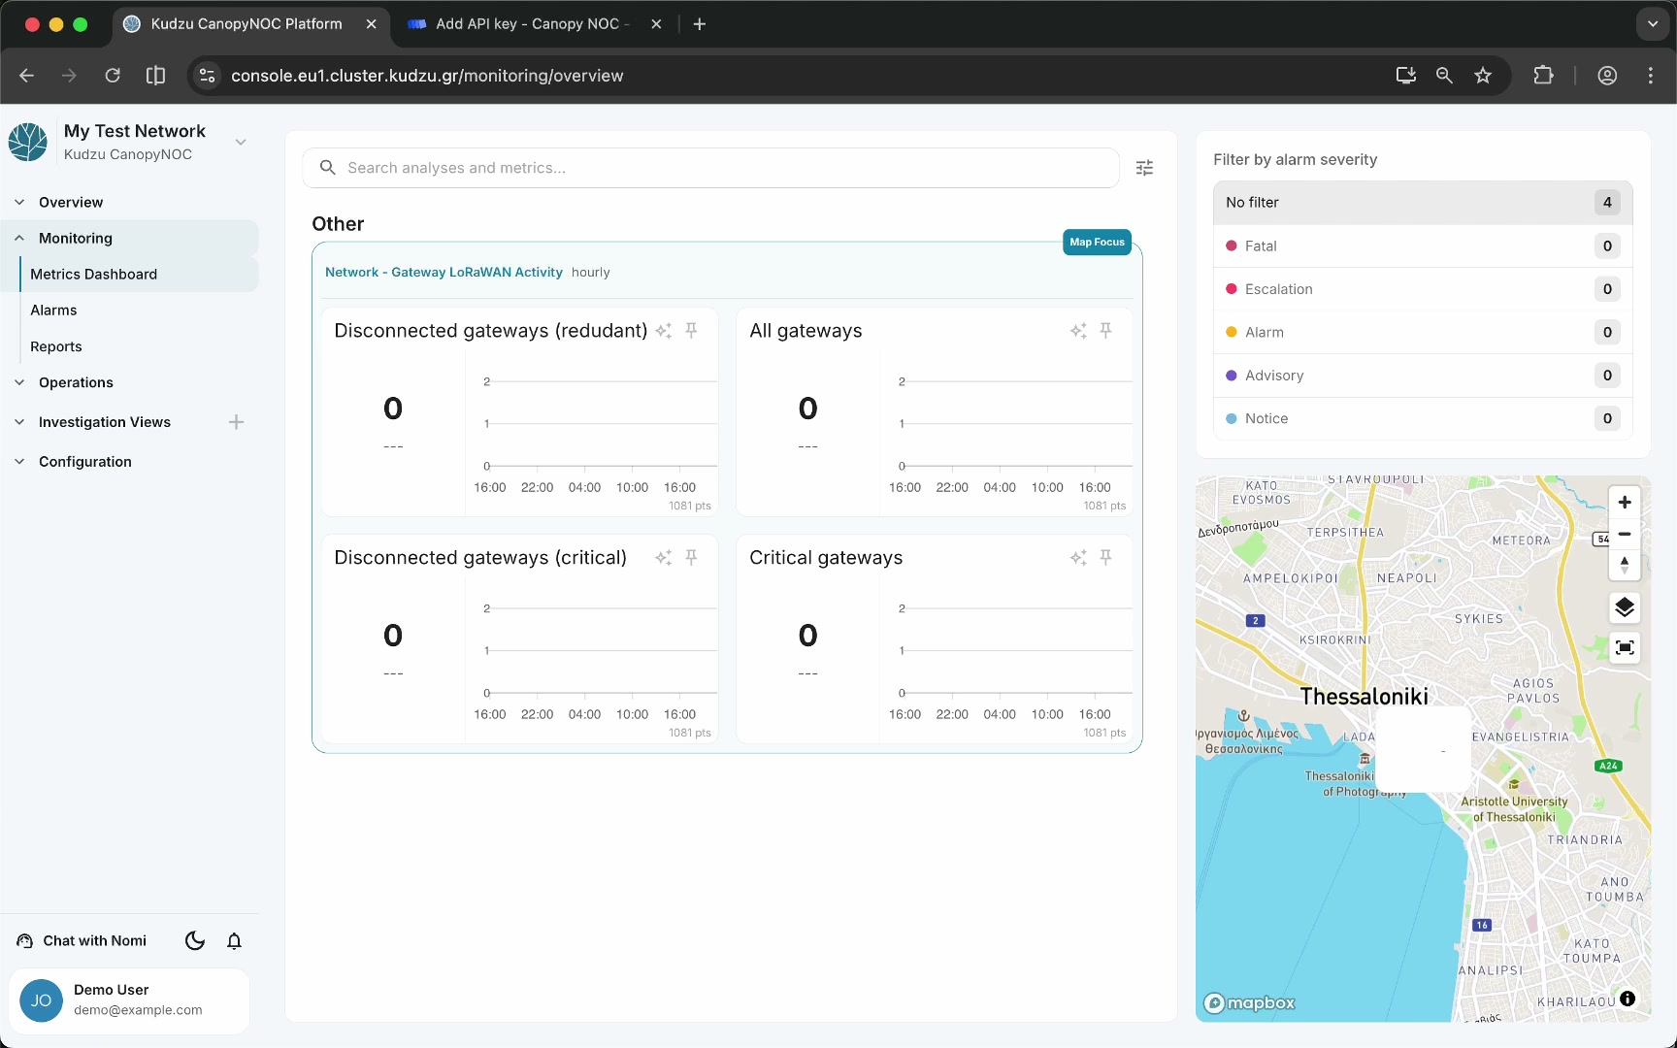Open Demo User account card

tap(129, 1000)
